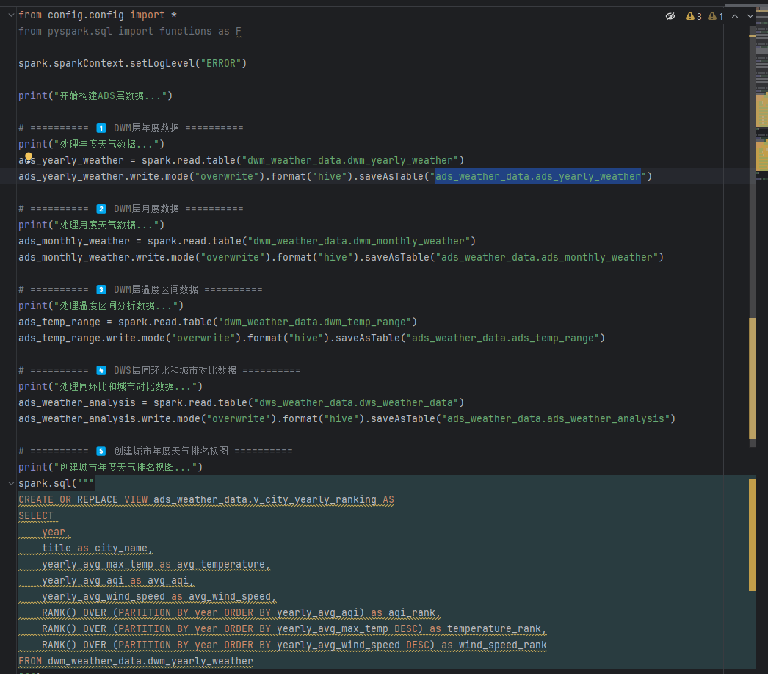Click the SELECT keyword in the SQL
Image resolution: width=768 pixels, height=674 pixels.
pos(36,516)
